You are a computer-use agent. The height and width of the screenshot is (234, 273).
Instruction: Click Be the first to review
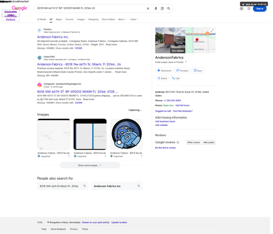[165, 148]
